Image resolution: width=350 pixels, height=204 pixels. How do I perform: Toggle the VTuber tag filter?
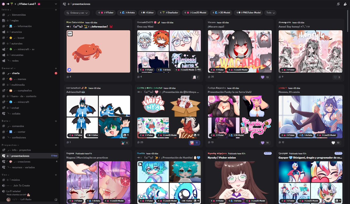coord(106,13)
